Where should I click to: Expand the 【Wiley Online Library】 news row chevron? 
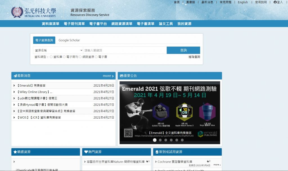14,92
